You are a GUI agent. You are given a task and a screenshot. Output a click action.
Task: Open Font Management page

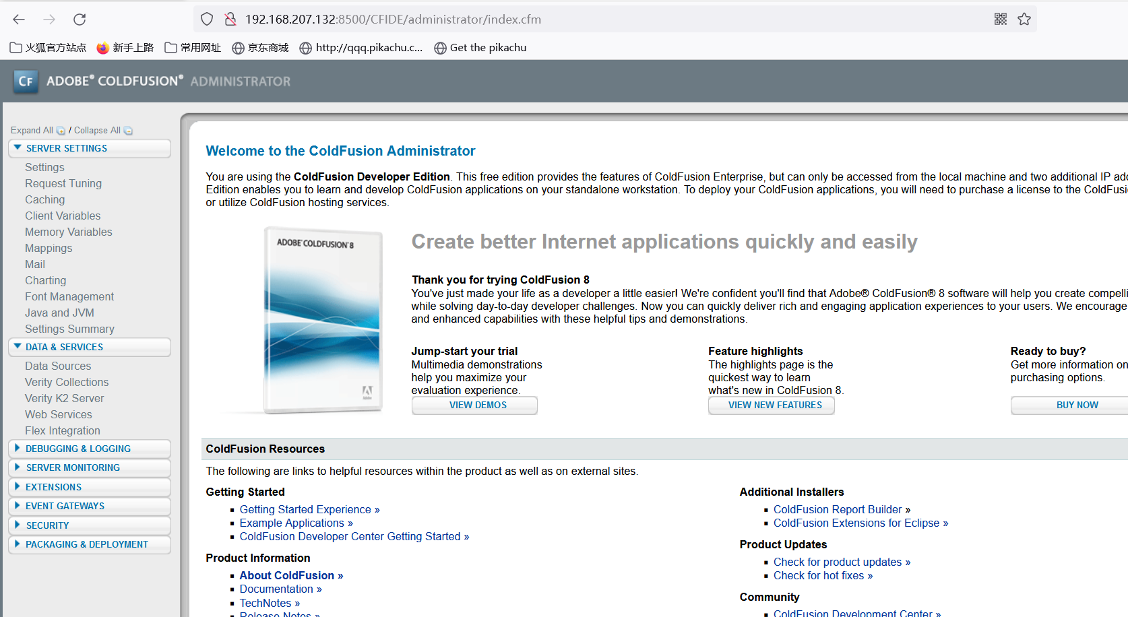tap(69, 296)
